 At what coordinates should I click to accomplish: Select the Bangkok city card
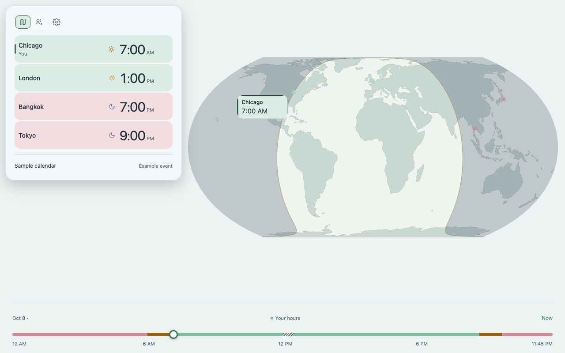pyautogui.click(x=94, y=106)
